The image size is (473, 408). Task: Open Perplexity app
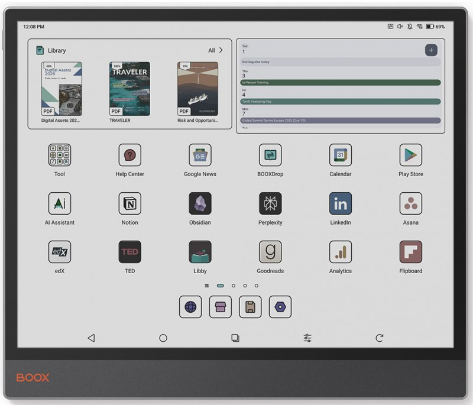(270, 203)
